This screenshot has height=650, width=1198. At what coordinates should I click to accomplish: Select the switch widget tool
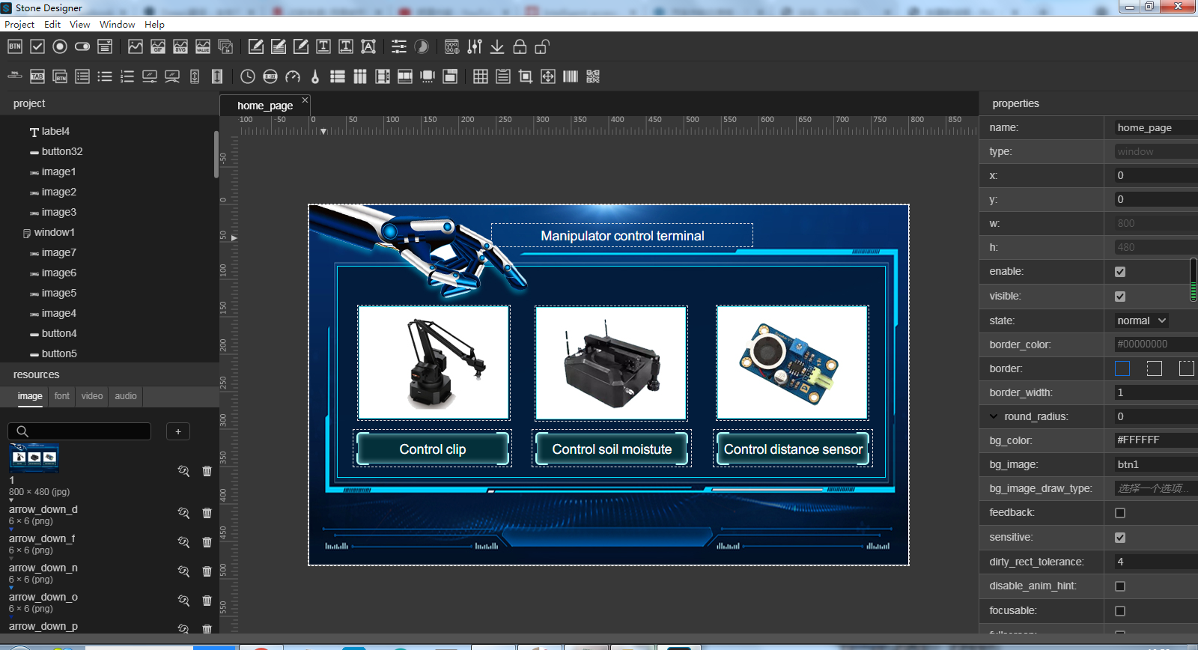point(82,46)
